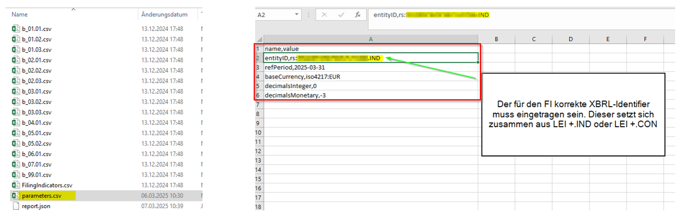Select cell decimalsInteger,0
This screenshot has width=683, height=221.
[371, 86]
